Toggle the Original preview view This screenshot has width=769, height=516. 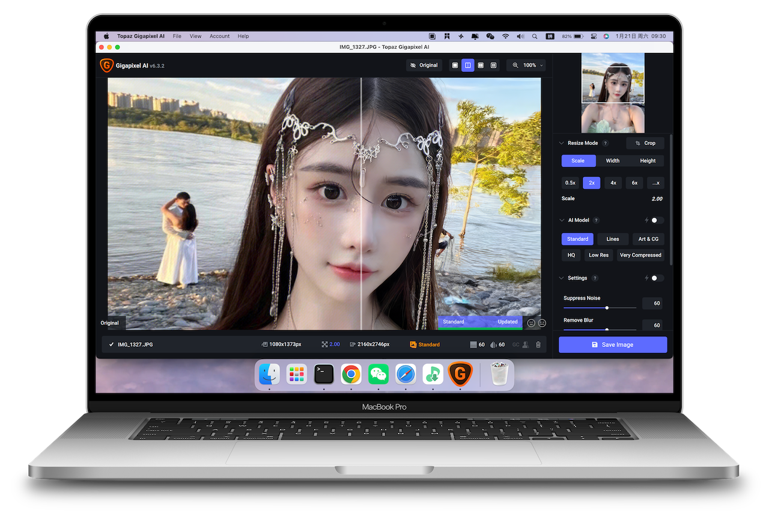click(x=424, y=65)
